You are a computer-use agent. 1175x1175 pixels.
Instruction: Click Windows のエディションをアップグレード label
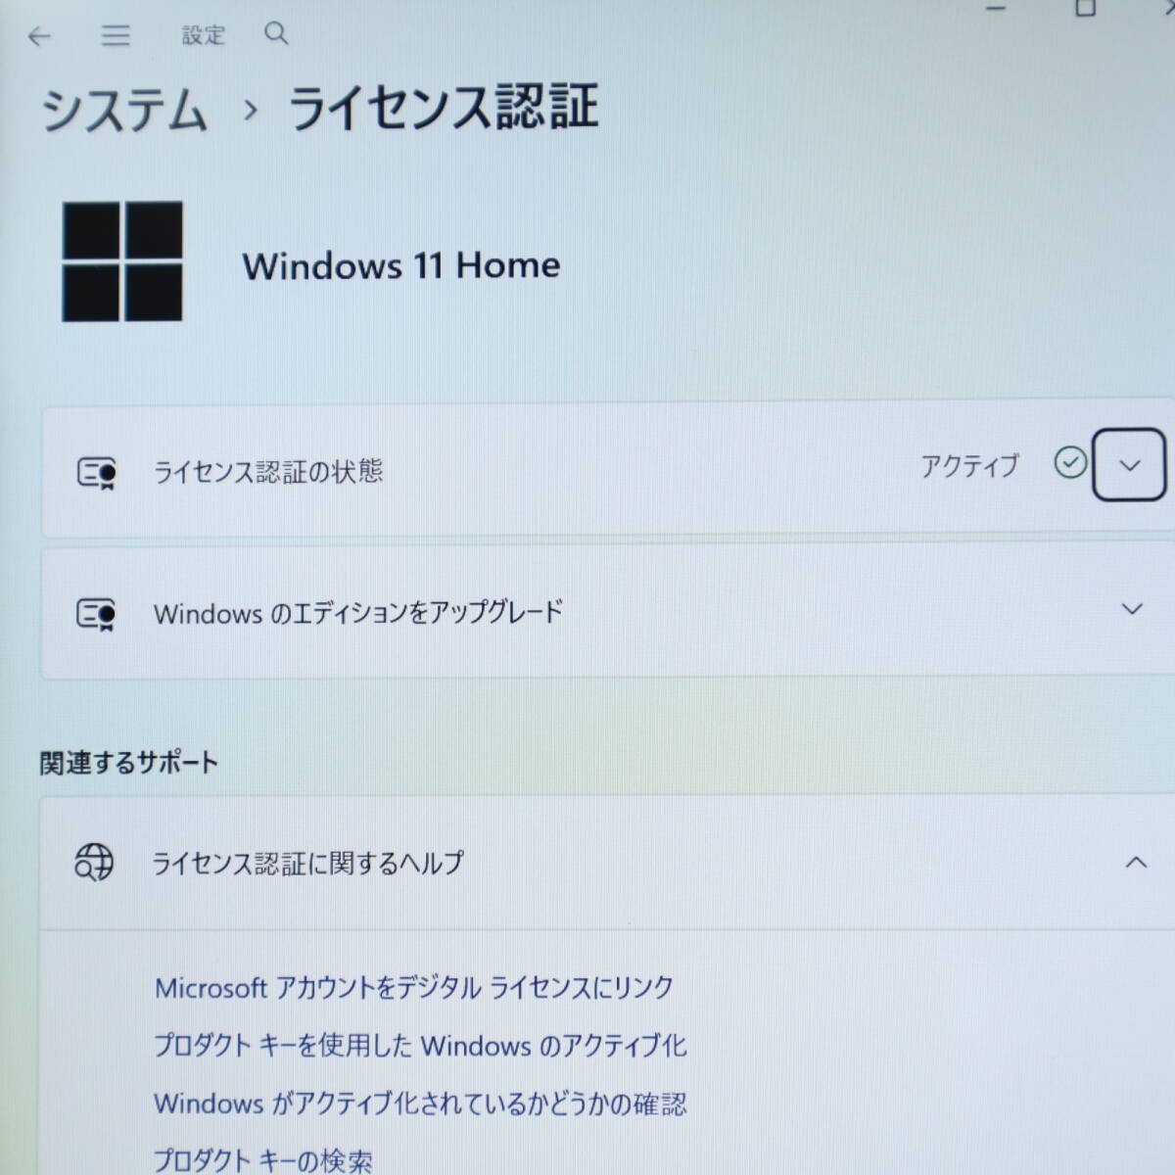click(358, 613)
